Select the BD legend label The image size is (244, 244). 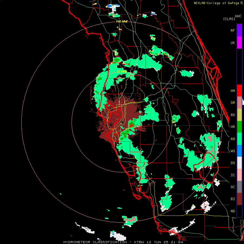click(x=233, y=115)
